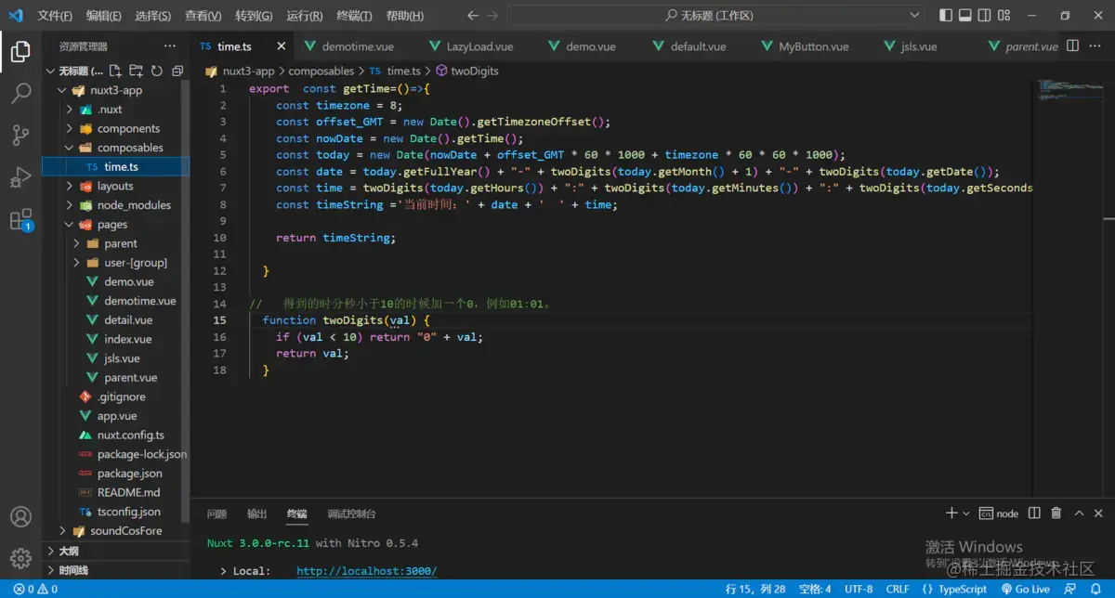Expand the soundCosFore folder
The height and width of the screenshot is (598, 1115).
(63, 531)
